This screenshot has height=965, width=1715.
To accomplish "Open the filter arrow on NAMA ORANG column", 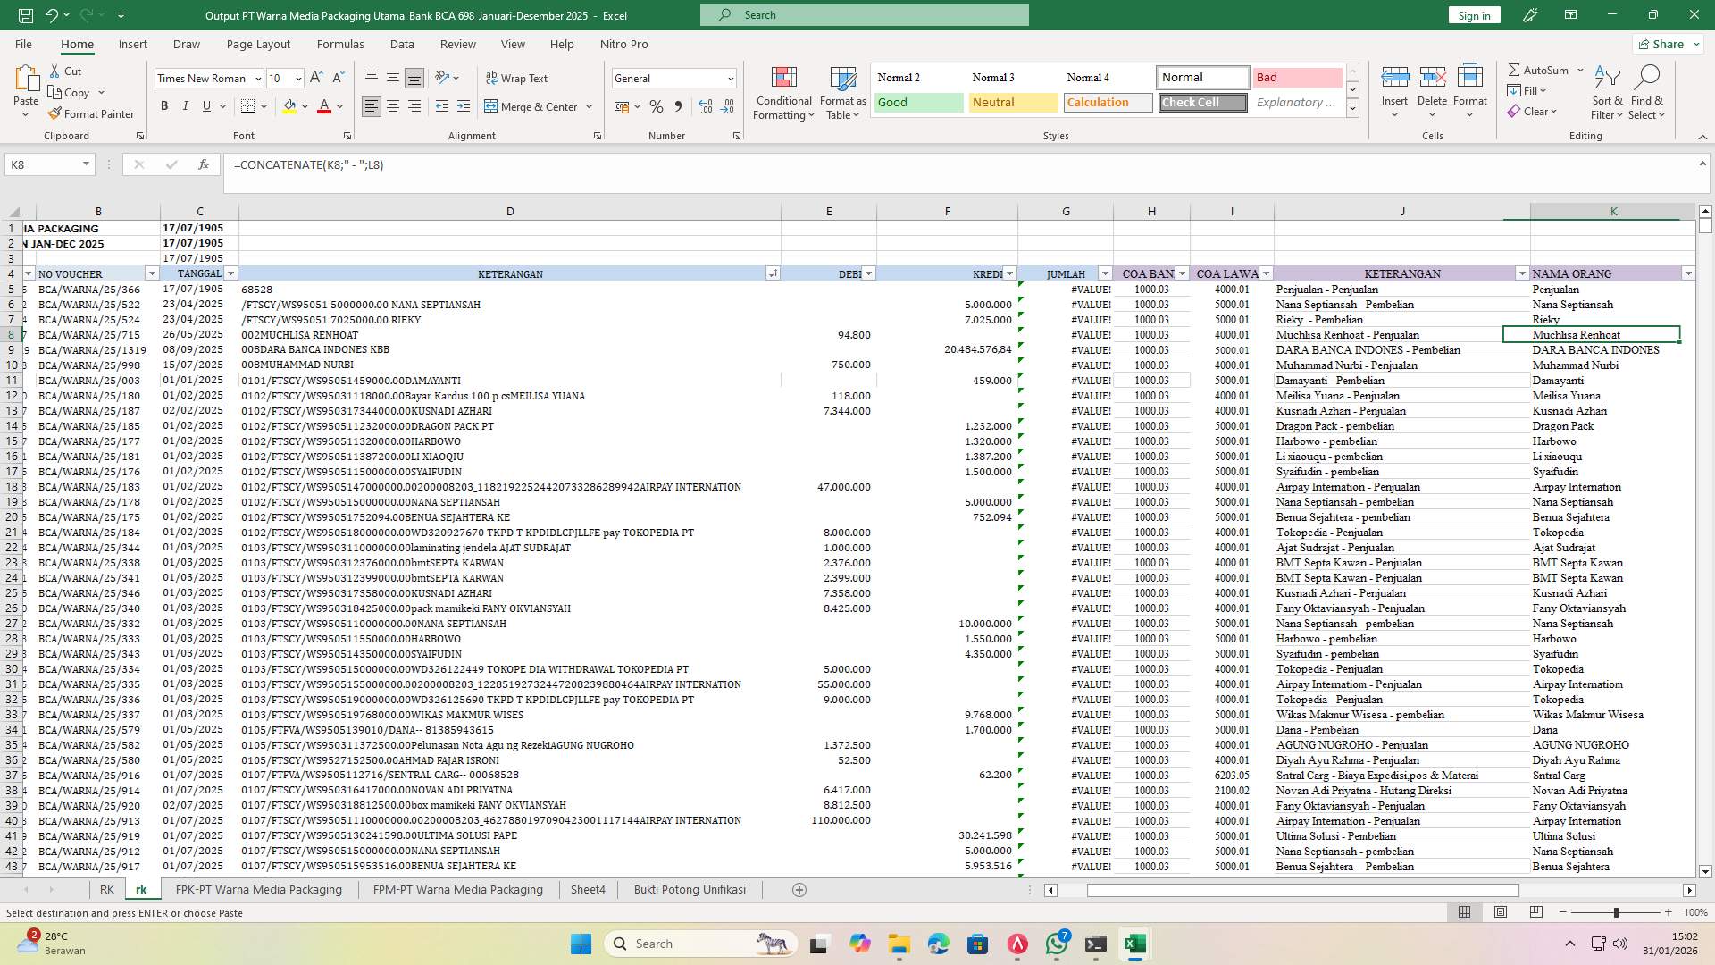I will (x=1688, y=273).
